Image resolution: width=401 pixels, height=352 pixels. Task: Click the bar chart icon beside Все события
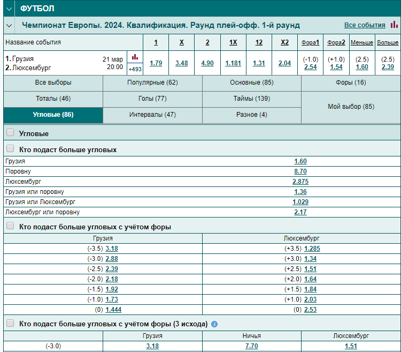click(394, 25)
